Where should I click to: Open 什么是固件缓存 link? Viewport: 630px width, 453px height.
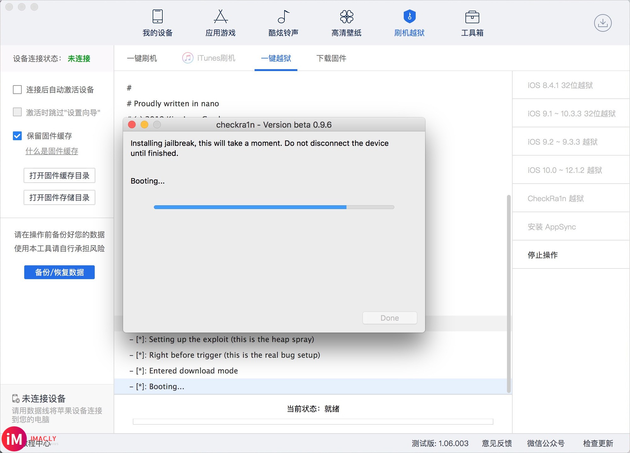coord(52,151)
